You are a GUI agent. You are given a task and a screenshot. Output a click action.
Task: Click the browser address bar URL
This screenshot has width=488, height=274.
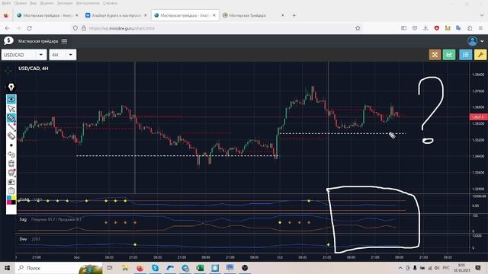122,28
